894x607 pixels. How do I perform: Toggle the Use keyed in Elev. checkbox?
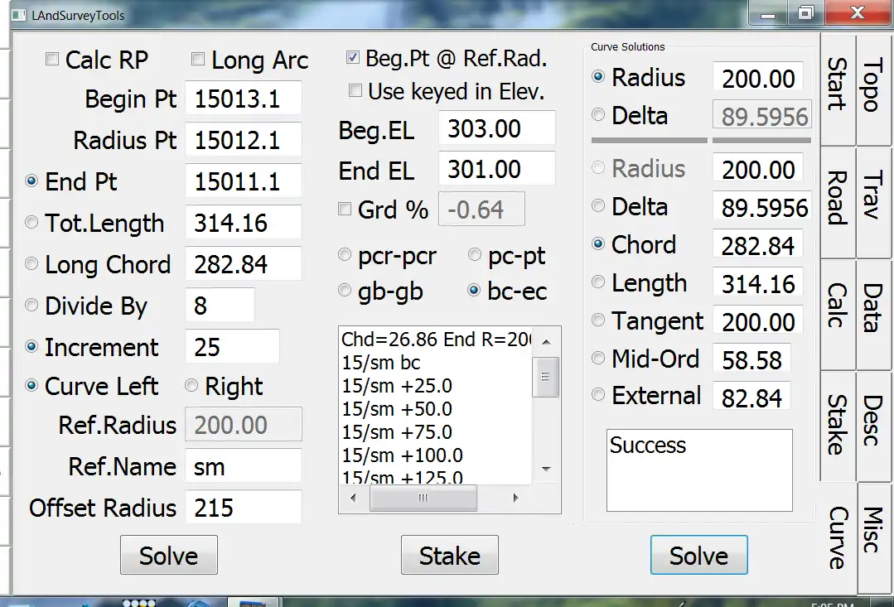(355, 91)
